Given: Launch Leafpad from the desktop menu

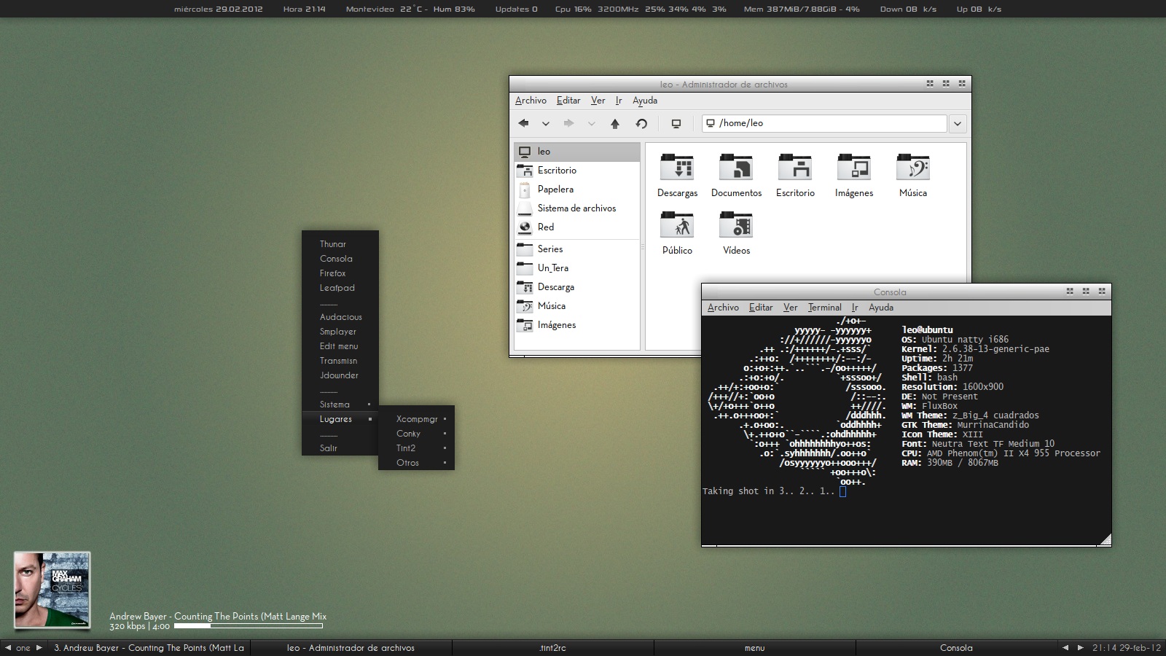Looking at the screenshot, I should pyautogui.click(x=340, y=288).
